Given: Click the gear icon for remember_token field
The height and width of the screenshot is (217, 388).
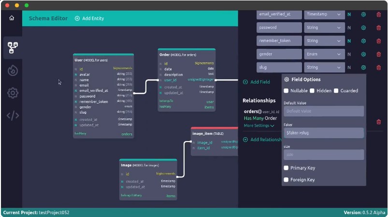Looking at the screenshot, I should pos(363,41).
